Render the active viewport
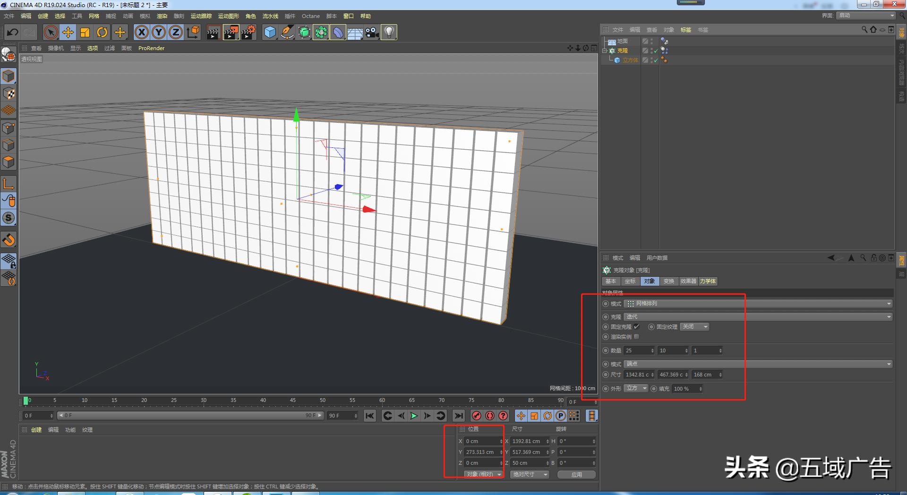The width and height of the screenshot is (907, 495). pos(214,32)
